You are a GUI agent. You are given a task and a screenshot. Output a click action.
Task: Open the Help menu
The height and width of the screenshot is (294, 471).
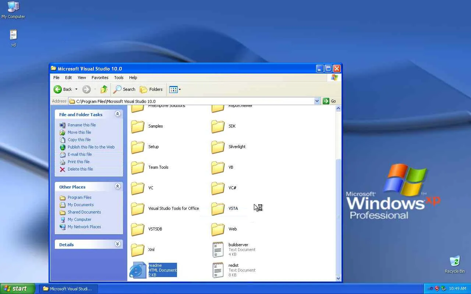click(x=133, y=78)
